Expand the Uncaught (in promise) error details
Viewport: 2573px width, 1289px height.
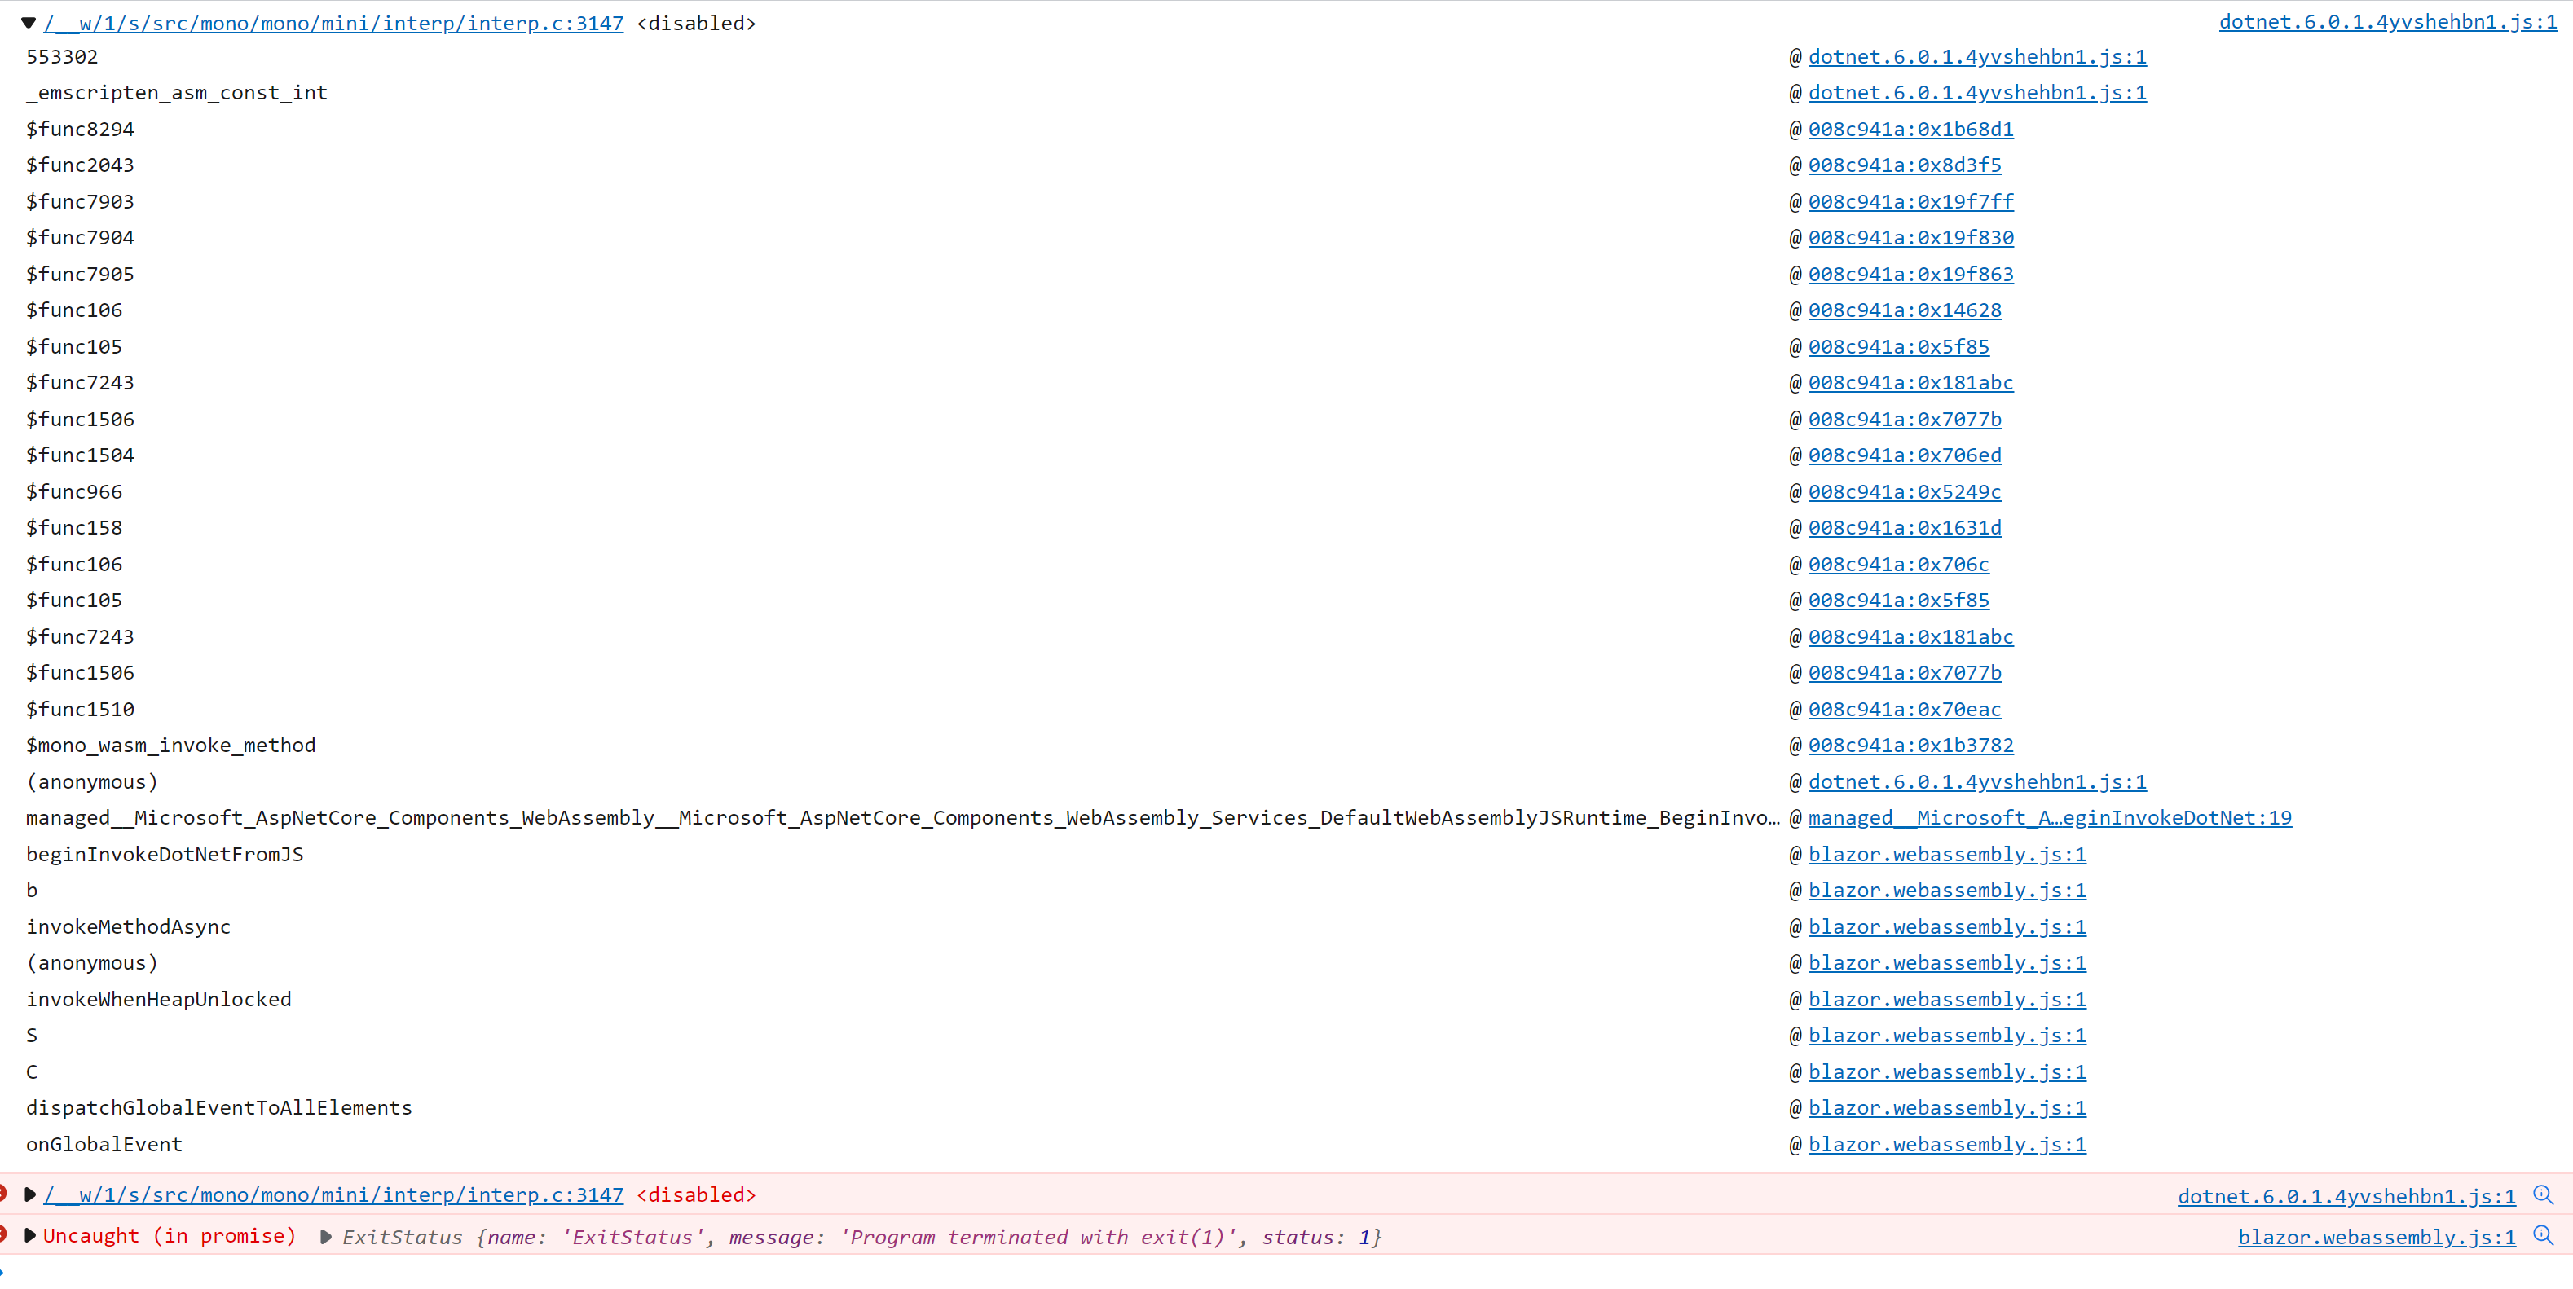(30, 1236)
